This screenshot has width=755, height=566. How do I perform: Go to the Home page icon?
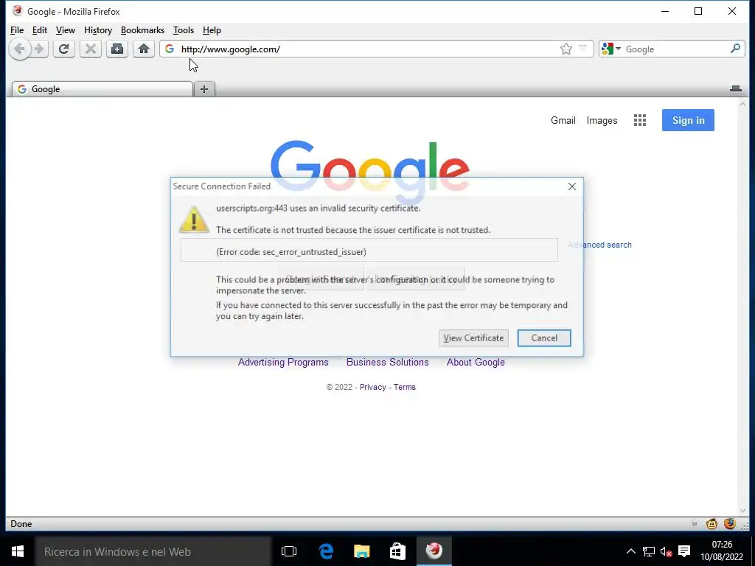click(x=144, y=49)
